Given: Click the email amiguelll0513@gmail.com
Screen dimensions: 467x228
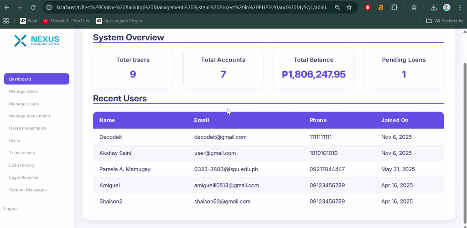Looking at the screenshot, I should pyautogui.click(x=227, y=185).
